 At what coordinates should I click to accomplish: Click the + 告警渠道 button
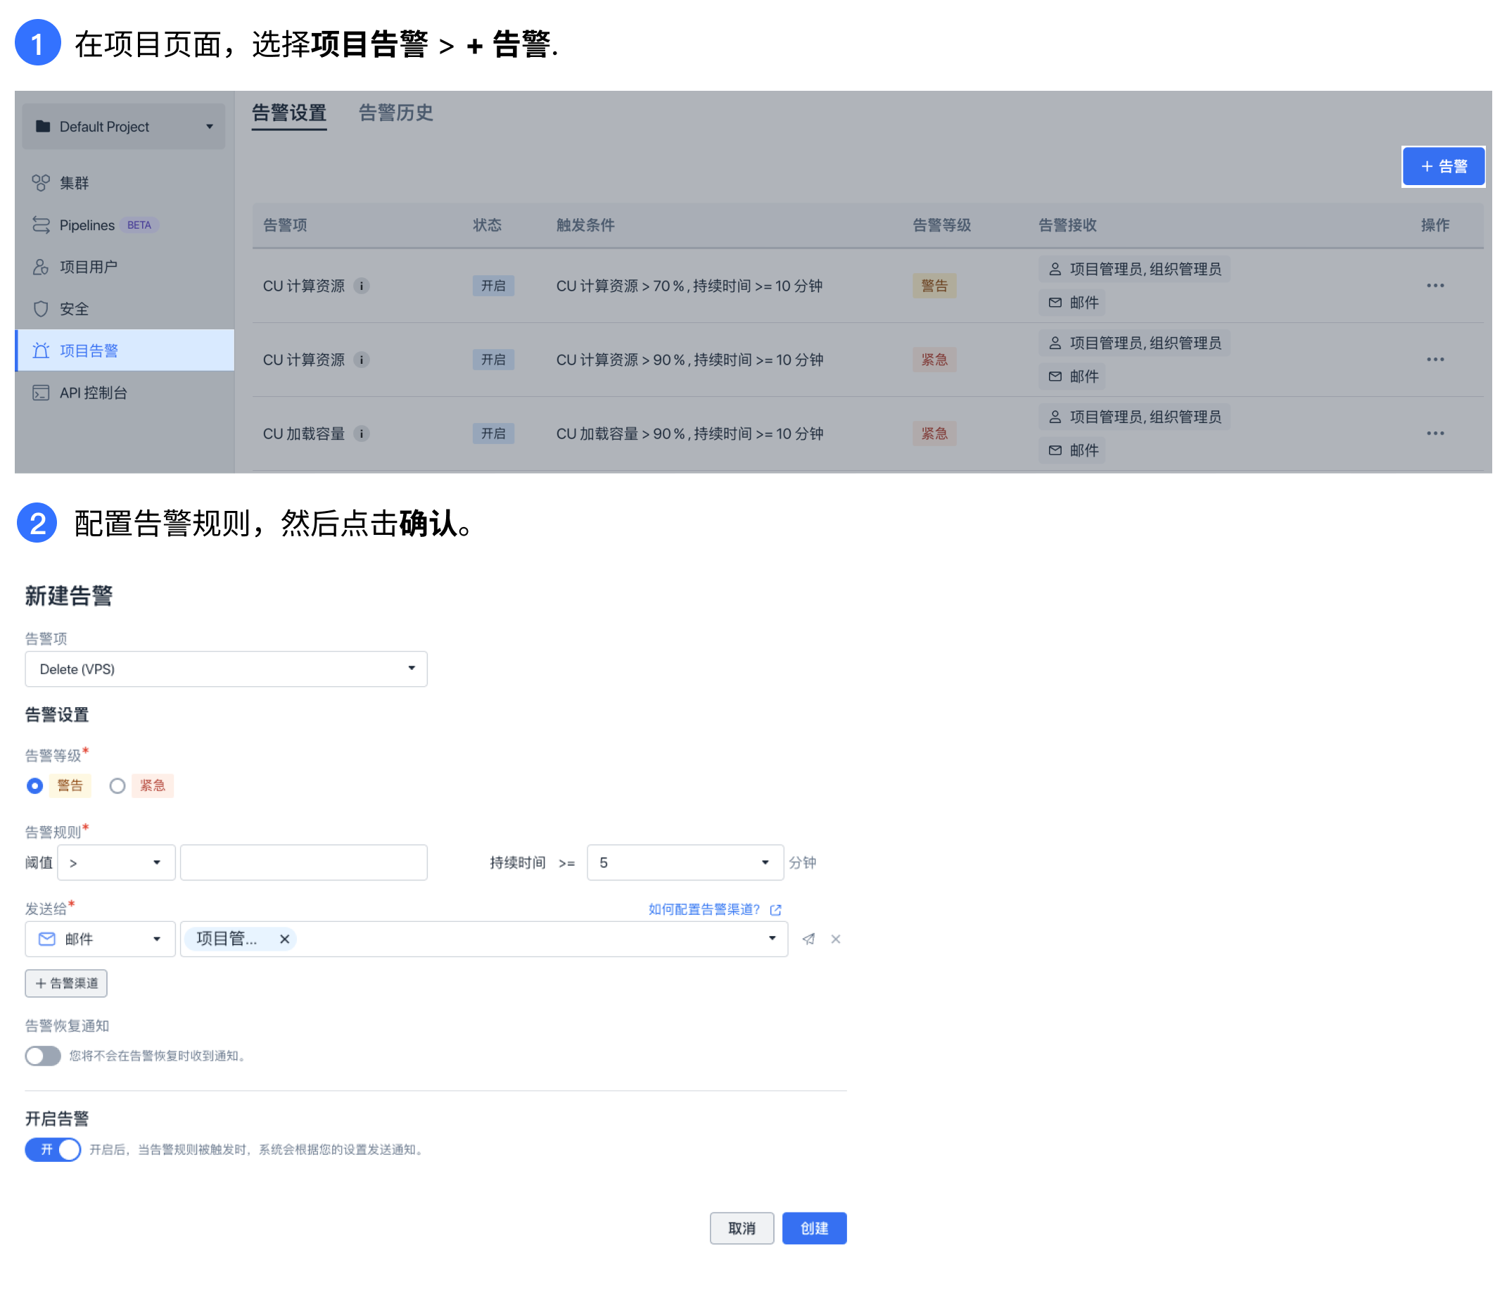[66, 984]
